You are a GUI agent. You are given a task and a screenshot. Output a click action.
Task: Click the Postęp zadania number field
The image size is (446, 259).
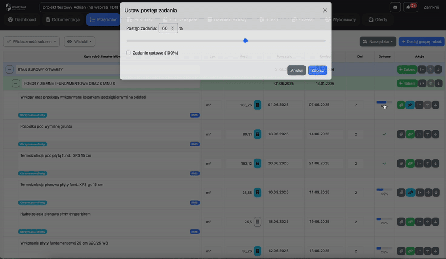click(168, 28)
